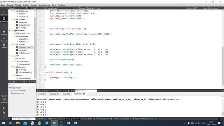Screen dimensions: 224x126
Task: Click the green Run button
Action: click(x=4, y=108)
